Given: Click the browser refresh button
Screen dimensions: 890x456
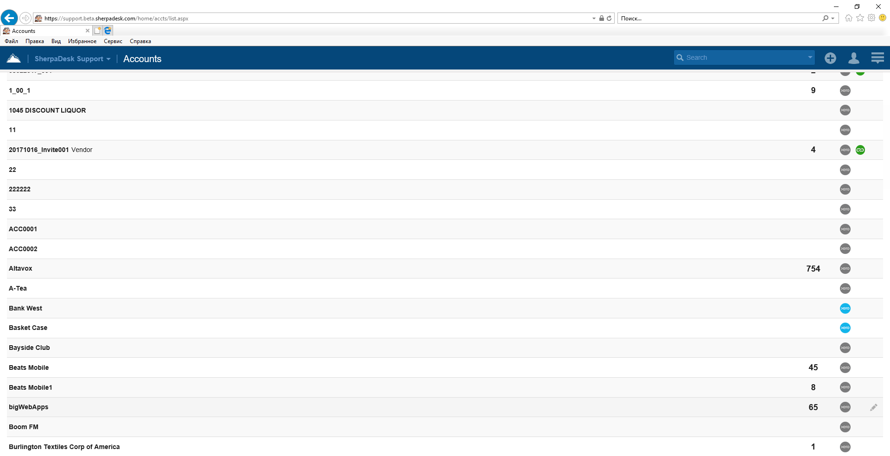Looking at the screenshot, I should [609, 19].
